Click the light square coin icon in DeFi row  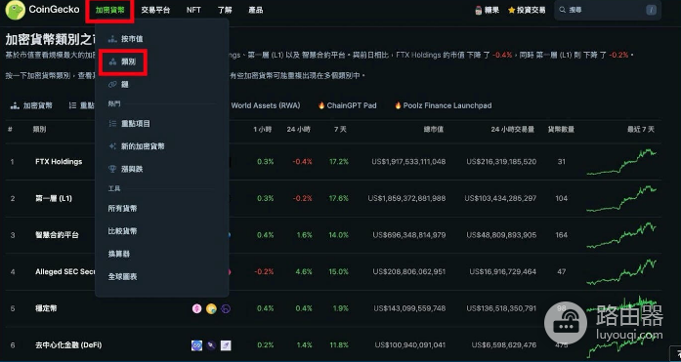(226, 345)
